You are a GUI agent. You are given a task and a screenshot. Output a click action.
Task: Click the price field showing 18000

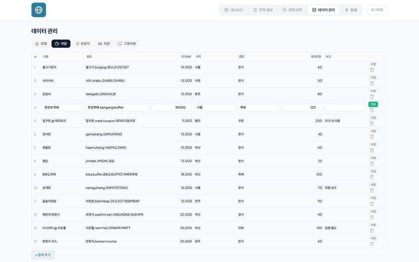coord(172,107)
